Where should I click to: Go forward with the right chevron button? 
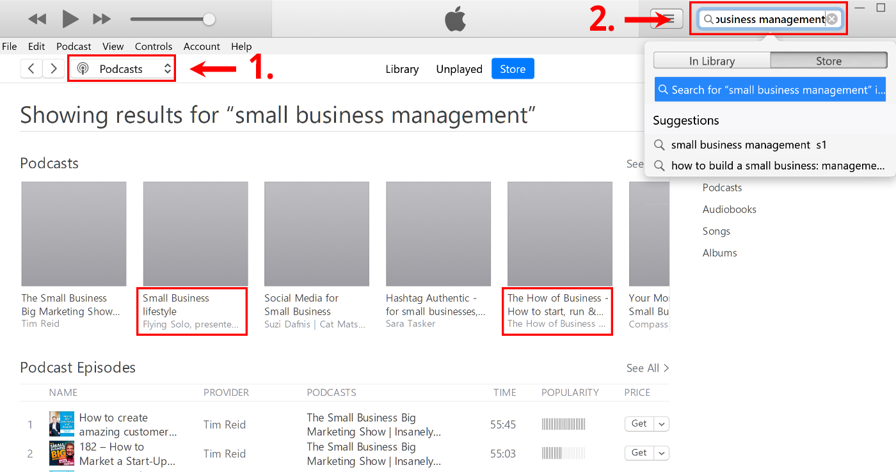click(x=53, y=68)
